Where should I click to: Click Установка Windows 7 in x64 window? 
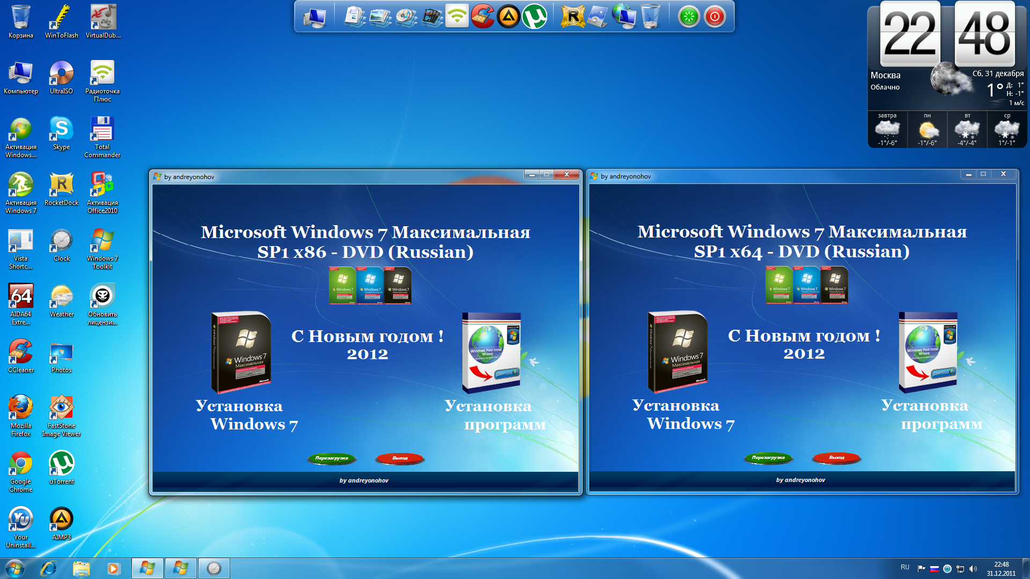click(683, 414)
